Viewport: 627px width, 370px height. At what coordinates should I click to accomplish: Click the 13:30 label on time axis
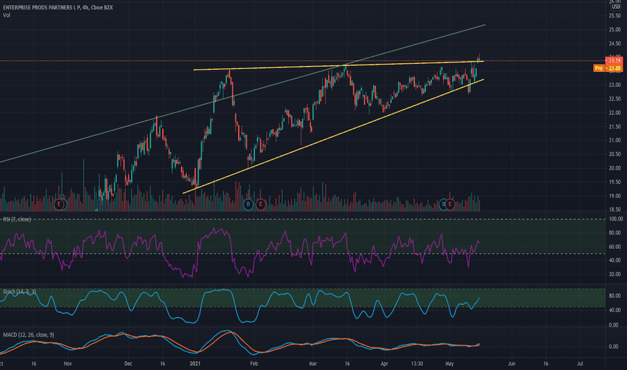coord(417,363)
